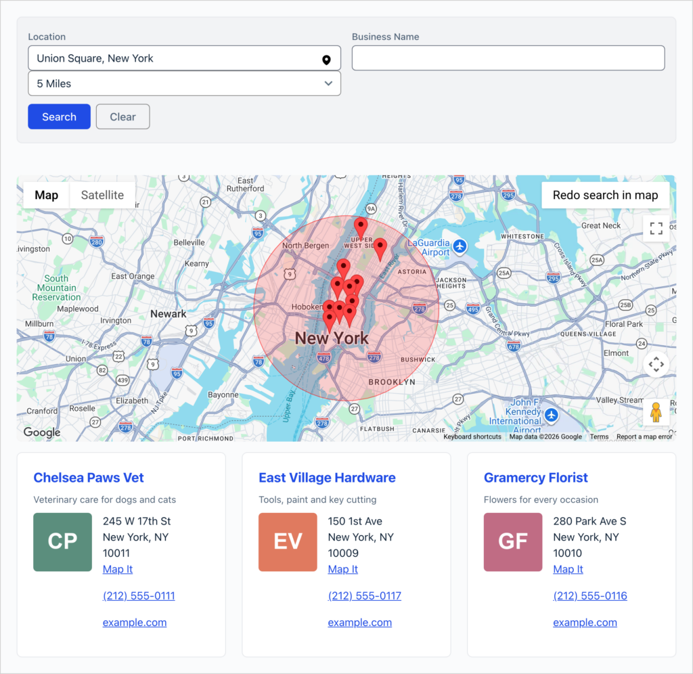Click the New York label on the map
This screenshot has height=674, width=693.
(332, 338)
